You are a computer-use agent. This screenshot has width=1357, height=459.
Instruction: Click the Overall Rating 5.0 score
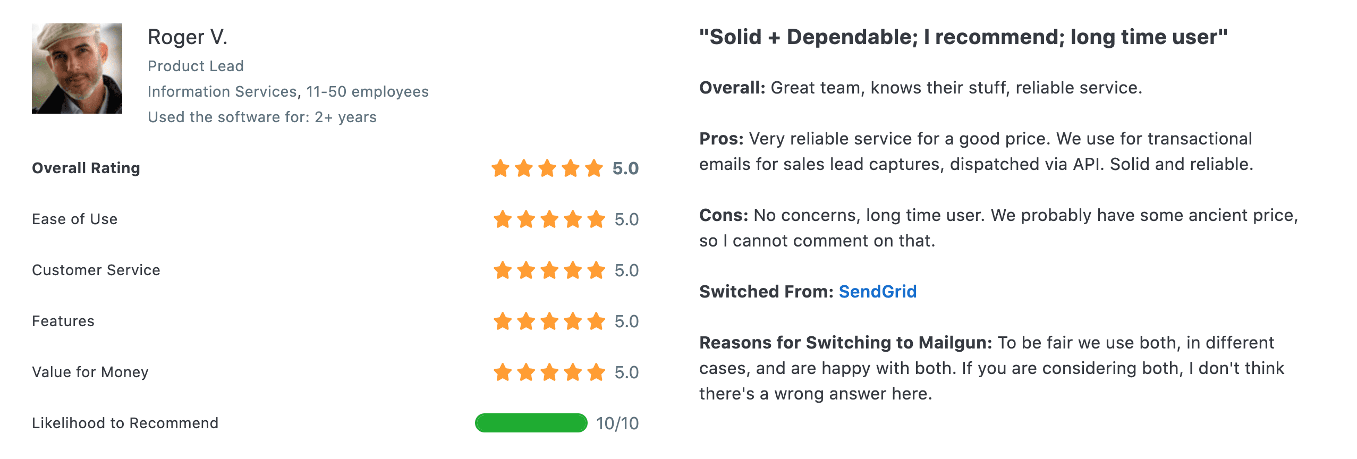(x=625, y=168)
